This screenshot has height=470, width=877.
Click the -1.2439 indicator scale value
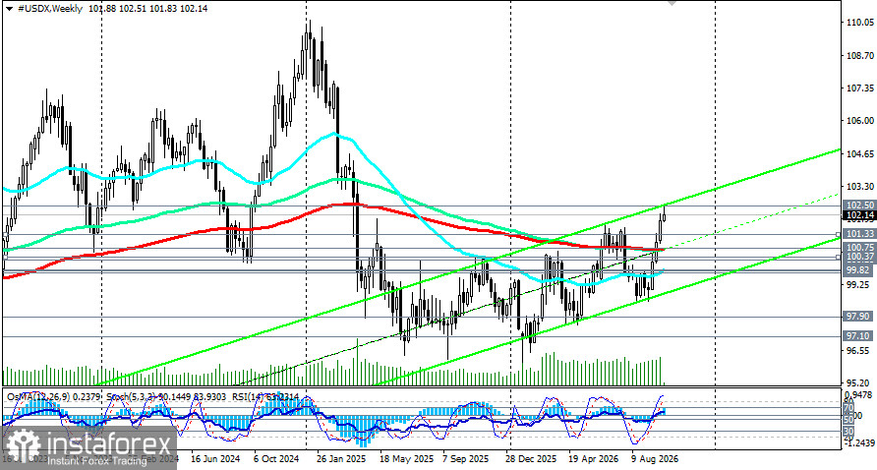coord(860,443)
